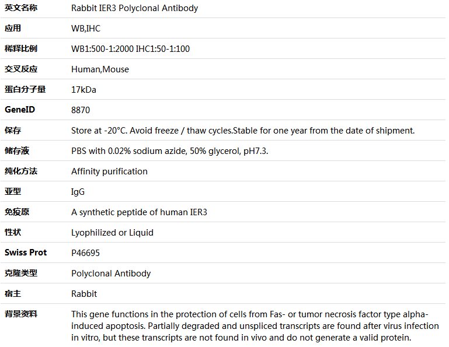Click the molecular weight value "17kDa"
This screenshot has height=347, width=449.
pos(83,90)
